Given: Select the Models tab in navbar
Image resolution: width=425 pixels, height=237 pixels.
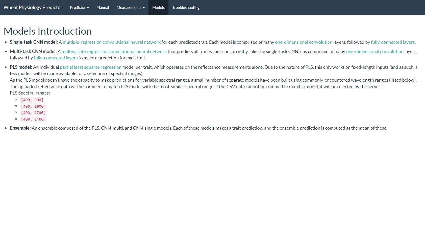Looking at the screenshot, I should [158, 8].
